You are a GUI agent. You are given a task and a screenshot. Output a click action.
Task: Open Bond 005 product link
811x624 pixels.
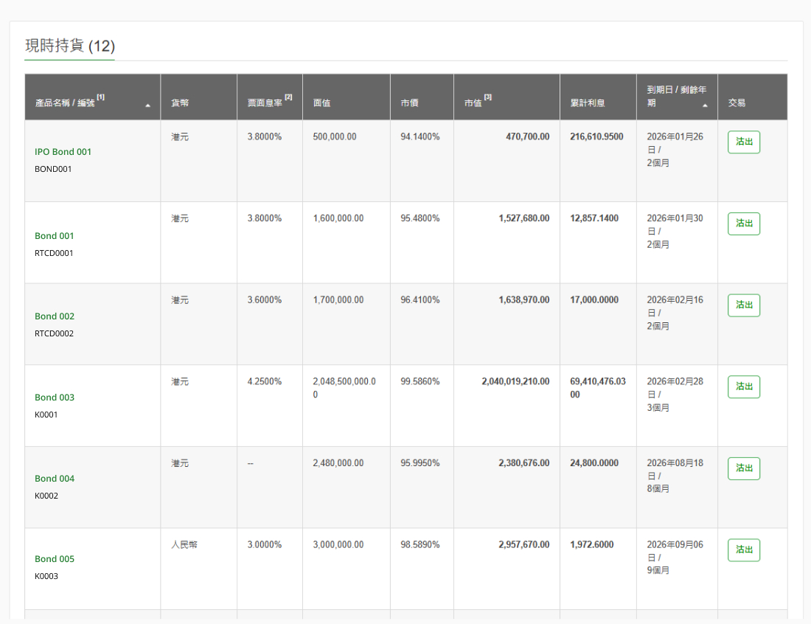(55, 559)
